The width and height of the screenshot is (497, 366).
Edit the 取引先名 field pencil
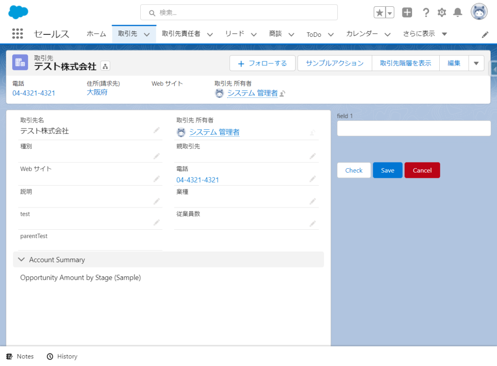(157, 130)
